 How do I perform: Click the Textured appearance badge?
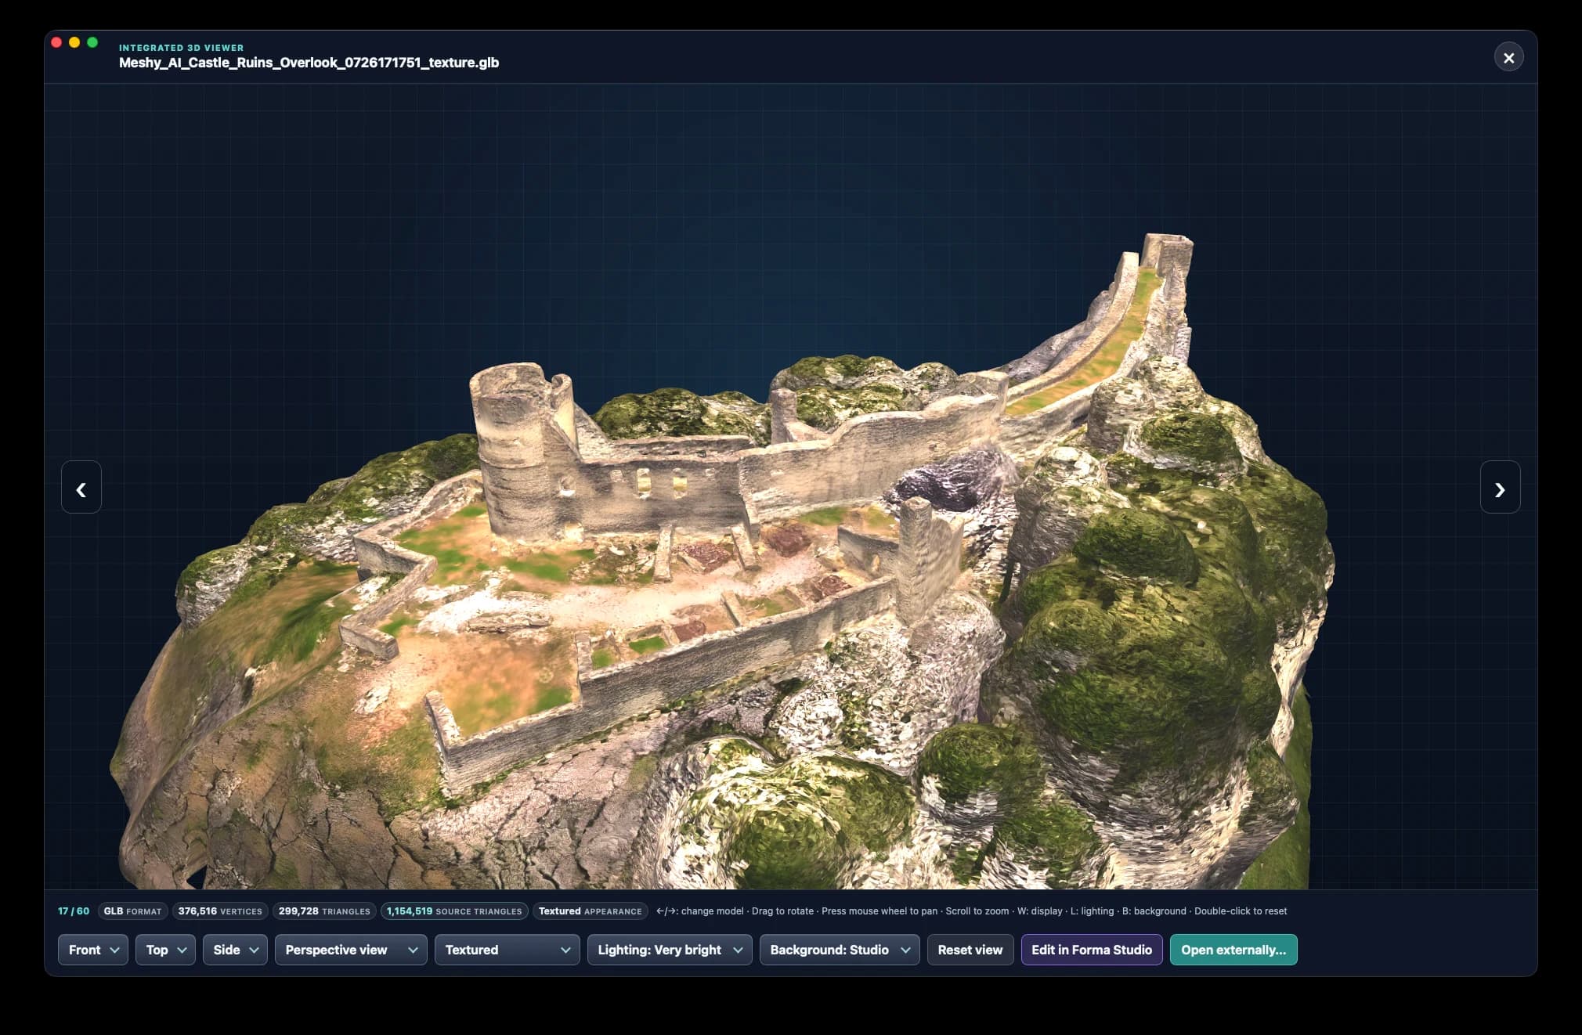591,911
